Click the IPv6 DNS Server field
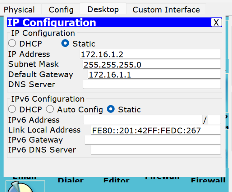 click(155, 150)
